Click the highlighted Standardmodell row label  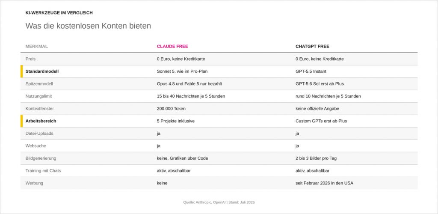42,71
